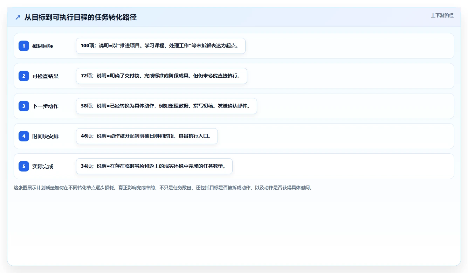
Task: Click the 可检查结果 step label
Action: tap(46, 76)
